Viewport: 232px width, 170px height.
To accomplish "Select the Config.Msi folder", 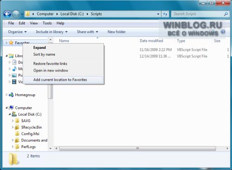I will click(30, 134).
